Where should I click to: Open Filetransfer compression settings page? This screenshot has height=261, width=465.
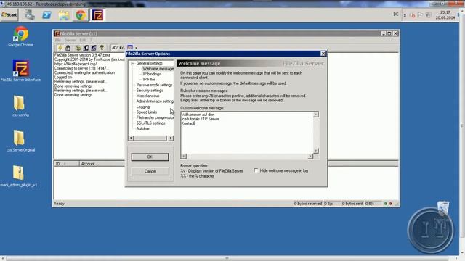[155, 117]
